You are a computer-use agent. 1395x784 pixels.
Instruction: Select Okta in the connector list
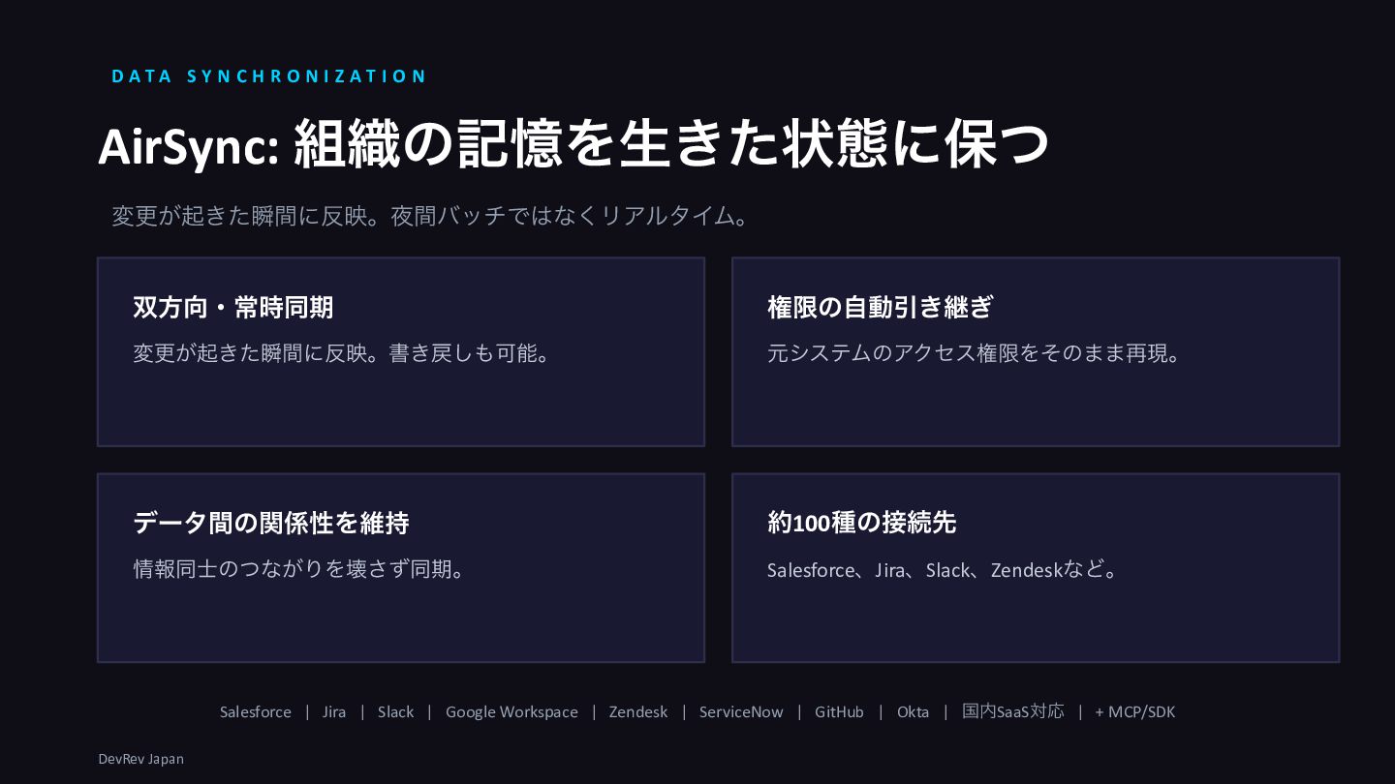(x=913, y=712)
